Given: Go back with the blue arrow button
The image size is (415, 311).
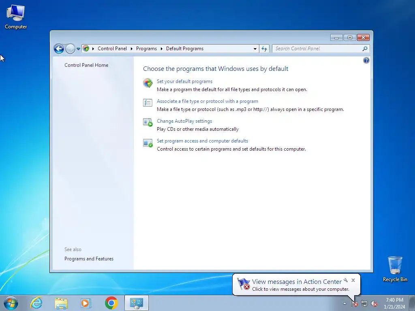Looking at the screenshot, I should tap(59, 49).
